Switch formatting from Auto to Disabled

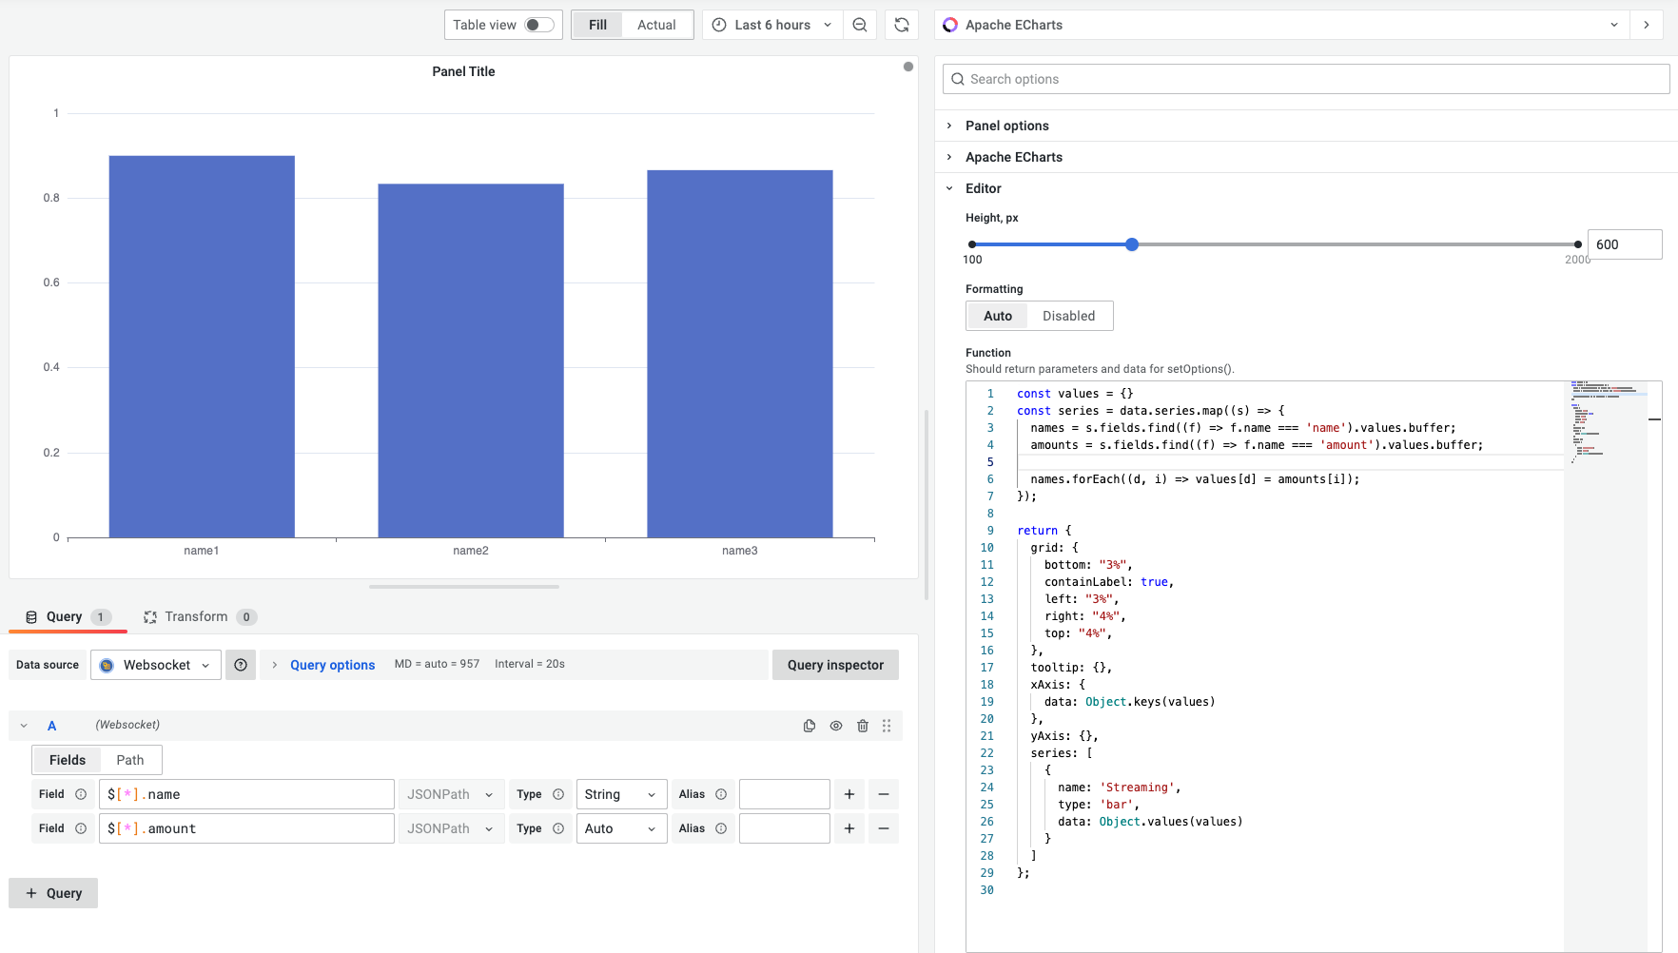(1068, 315)
